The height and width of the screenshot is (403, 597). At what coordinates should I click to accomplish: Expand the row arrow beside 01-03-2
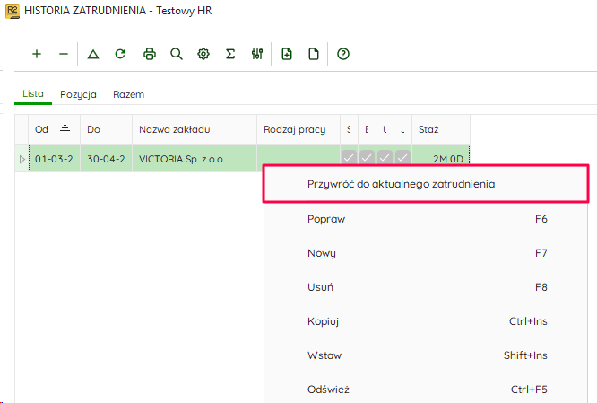point(22,159)
